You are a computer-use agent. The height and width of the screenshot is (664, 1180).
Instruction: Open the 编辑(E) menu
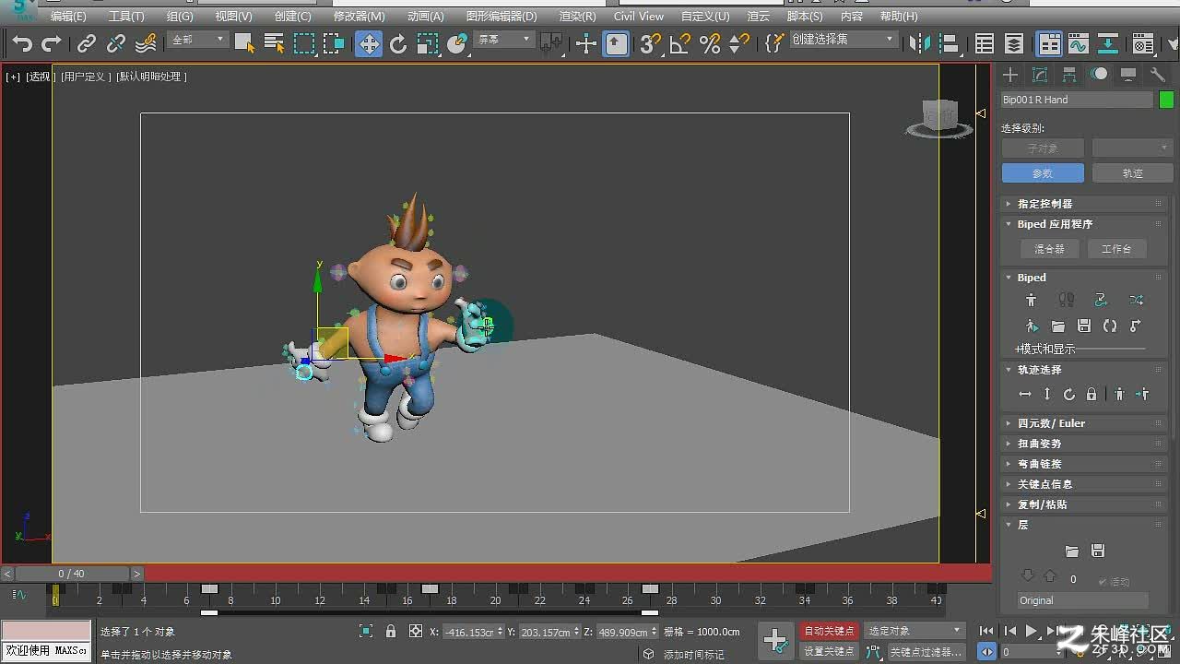coord(68,17)
